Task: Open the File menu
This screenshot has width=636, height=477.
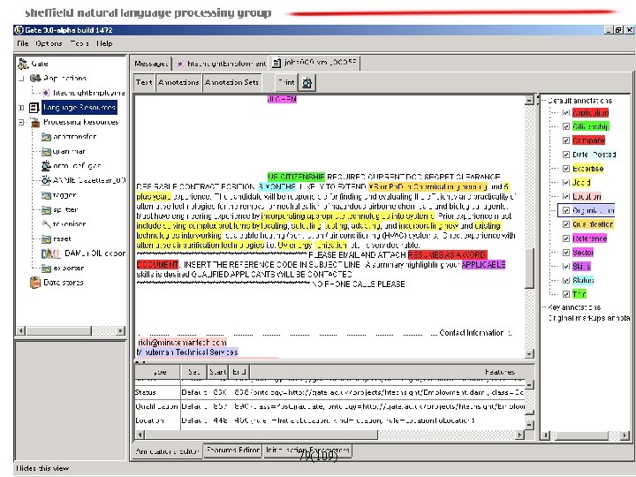Action: [22, 43]
